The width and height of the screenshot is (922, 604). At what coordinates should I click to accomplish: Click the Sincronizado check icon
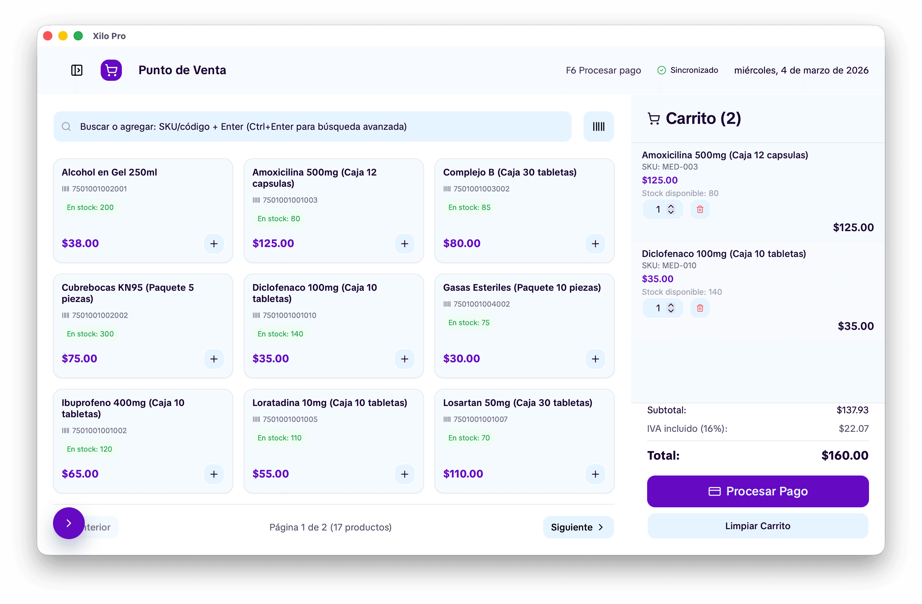(x=661, y=70)
